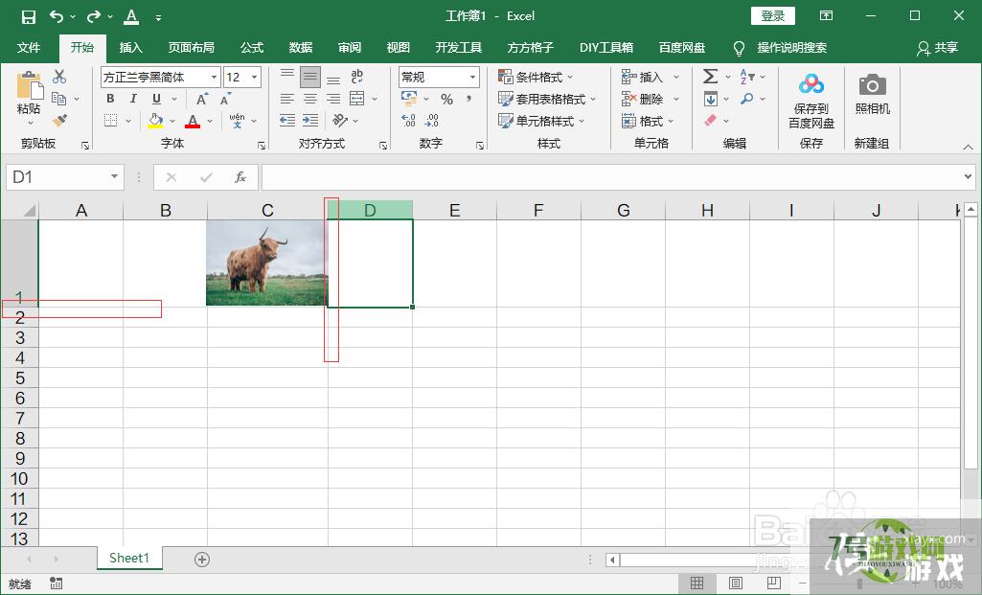This screenshot has height=595, width=982.
Task: Click the Clear eraser icon
Action: tap(710, 121)
